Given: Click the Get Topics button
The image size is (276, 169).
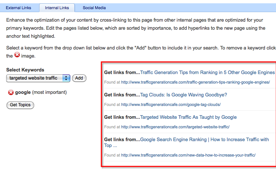Looking at the screenshot, I should pyautogui.click(x=20, y=105).
